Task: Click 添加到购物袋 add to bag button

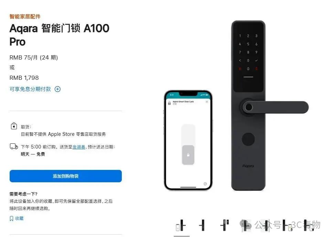Action: point(66,176)
